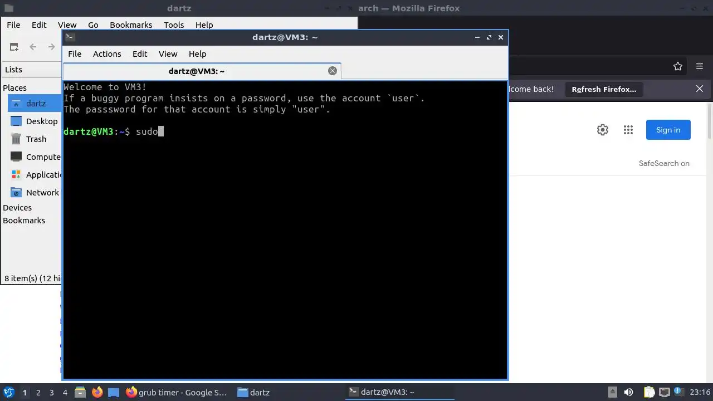The width and height of the screenshot is (713, 401).
Task: Open Help menu in file manager window
Action: (x=204, y=25)
